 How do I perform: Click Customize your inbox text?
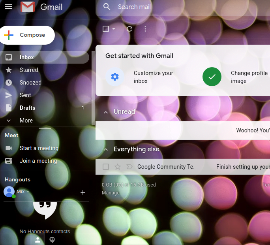[x=153, y=77]
